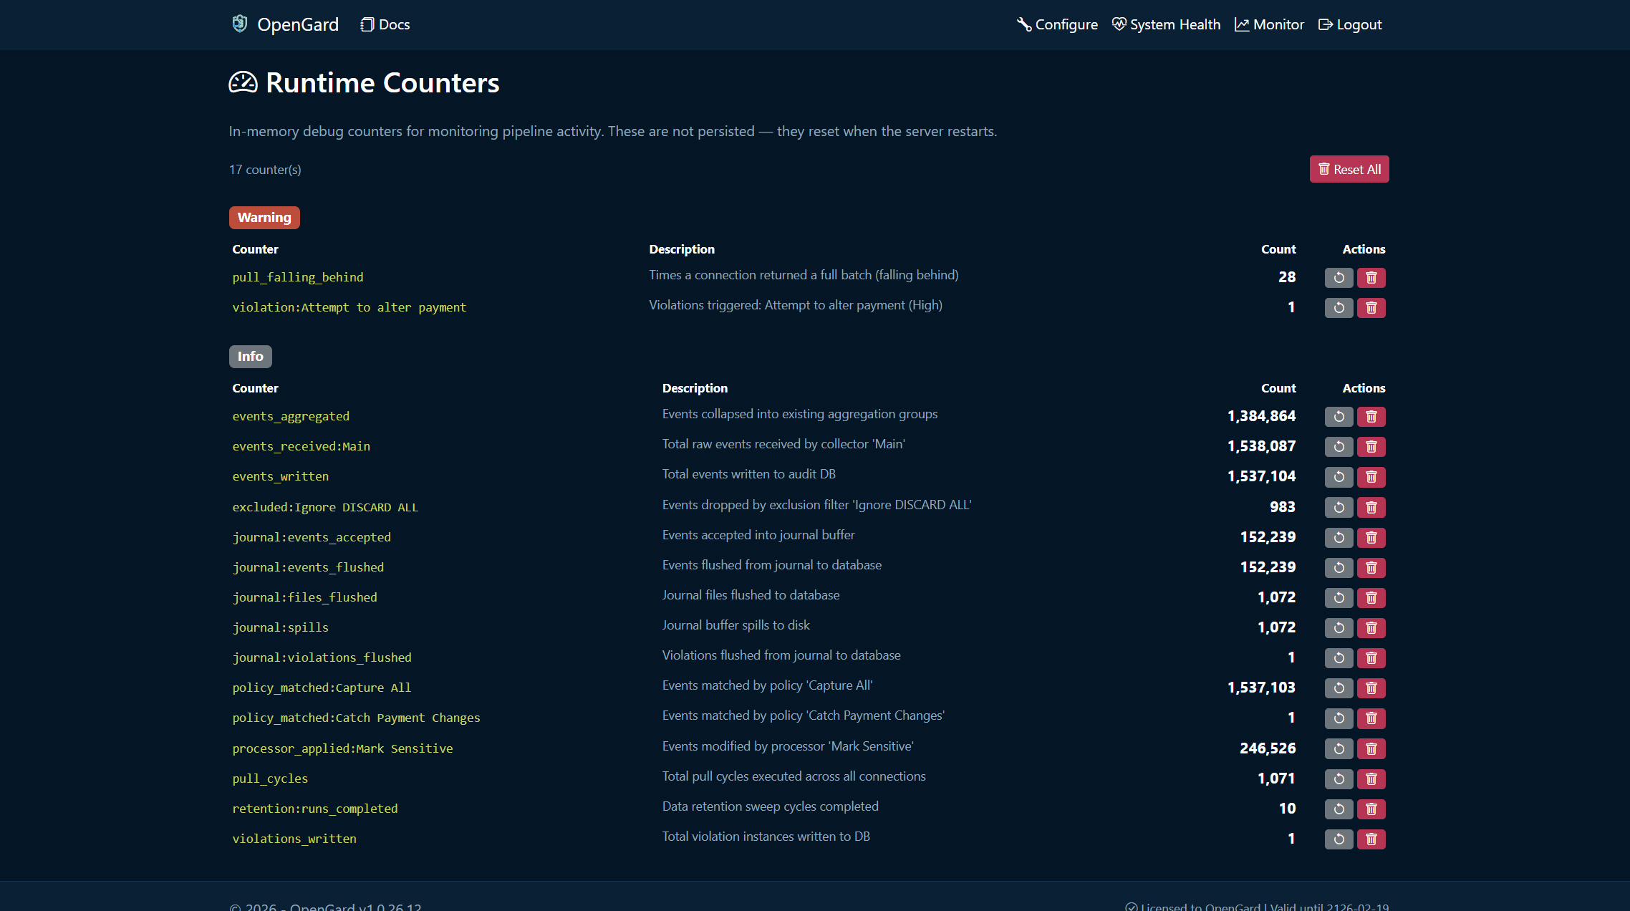
Task: Delete the pull_cycles counter
Action: (x=1371, y=779)
